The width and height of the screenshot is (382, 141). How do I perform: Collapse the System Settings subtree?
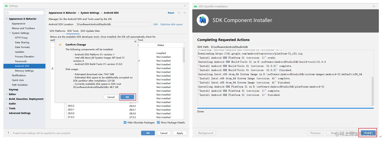[x=10, y=33]
